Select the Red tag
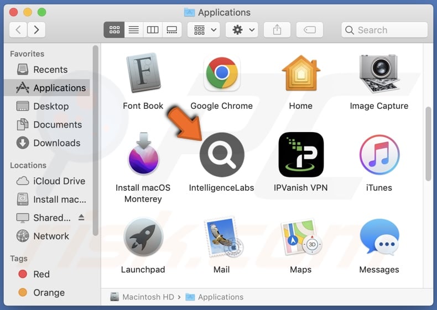The image size is (437, 310). pos(47,274)
